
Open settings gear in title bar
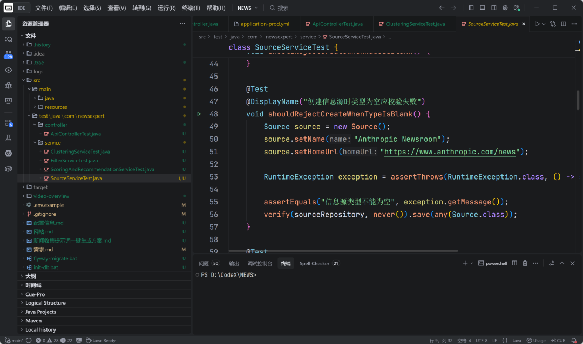(505, 8)
